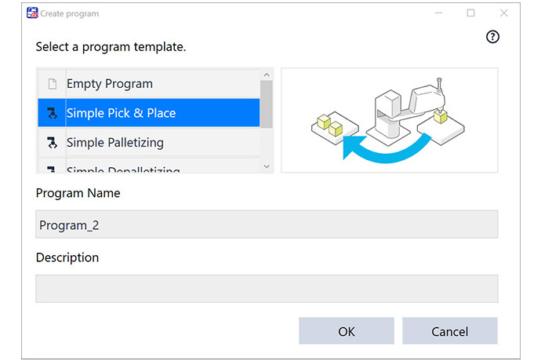Choose the Simple Palletizing template
The height and width of the screenshot is (361, 541).
pyautogui.click(x=149, y=142)
